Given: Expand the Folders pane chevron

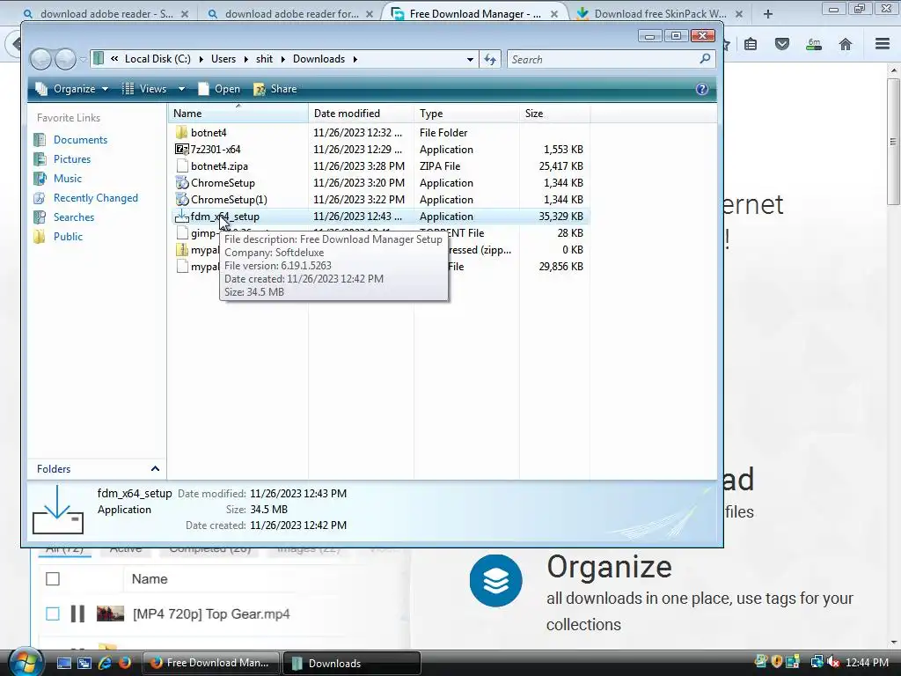Looking at the screenshot, I should pyautogui.click(x=155, y=469).
